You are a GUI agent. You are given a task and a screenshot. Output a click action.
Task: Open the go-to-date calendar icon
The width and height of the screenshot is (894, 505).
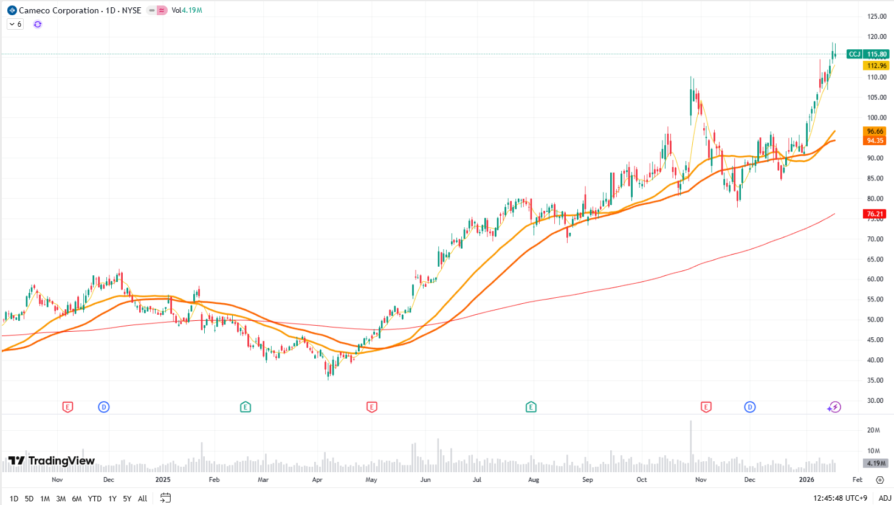pyautogui.click(x=165, y=498)
